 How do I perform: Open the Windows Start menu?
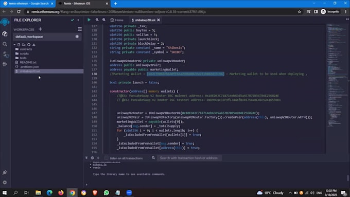click(5, 192)
